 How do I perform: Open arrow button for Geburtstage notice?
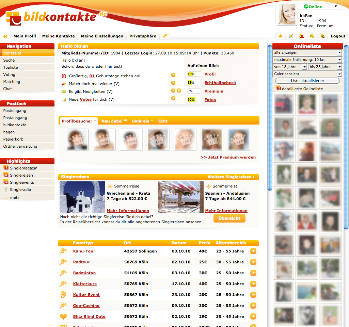pyautogui.click(x=173, y=75)
